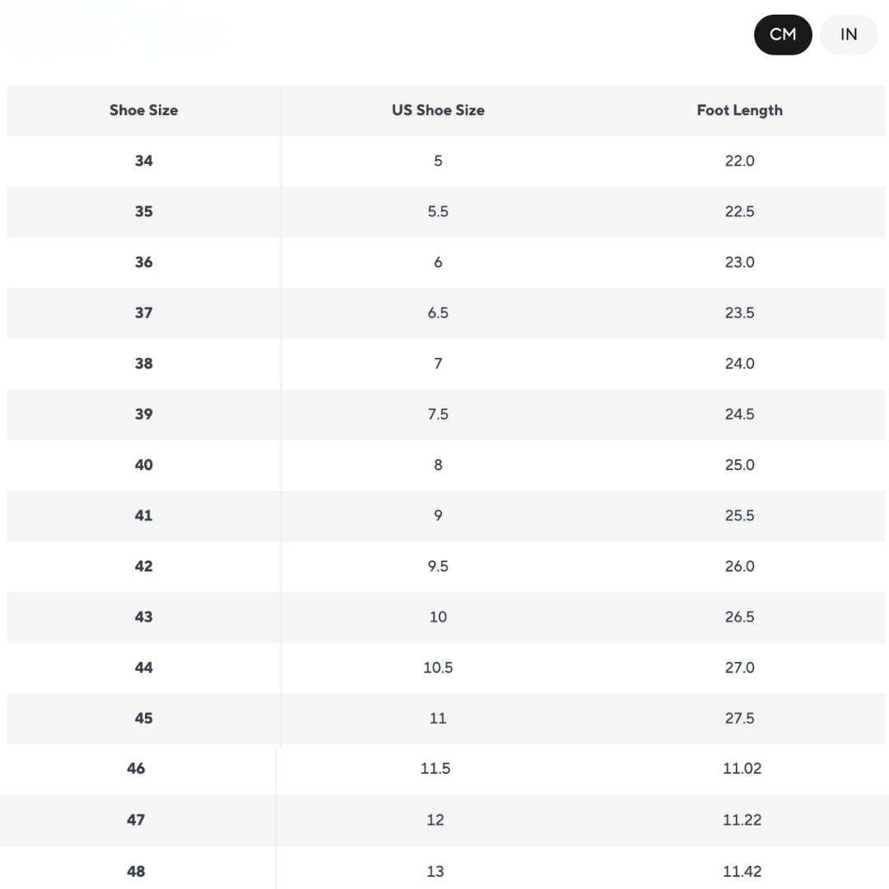
Task: Click the Shoe Size column header
Action: 143,110
